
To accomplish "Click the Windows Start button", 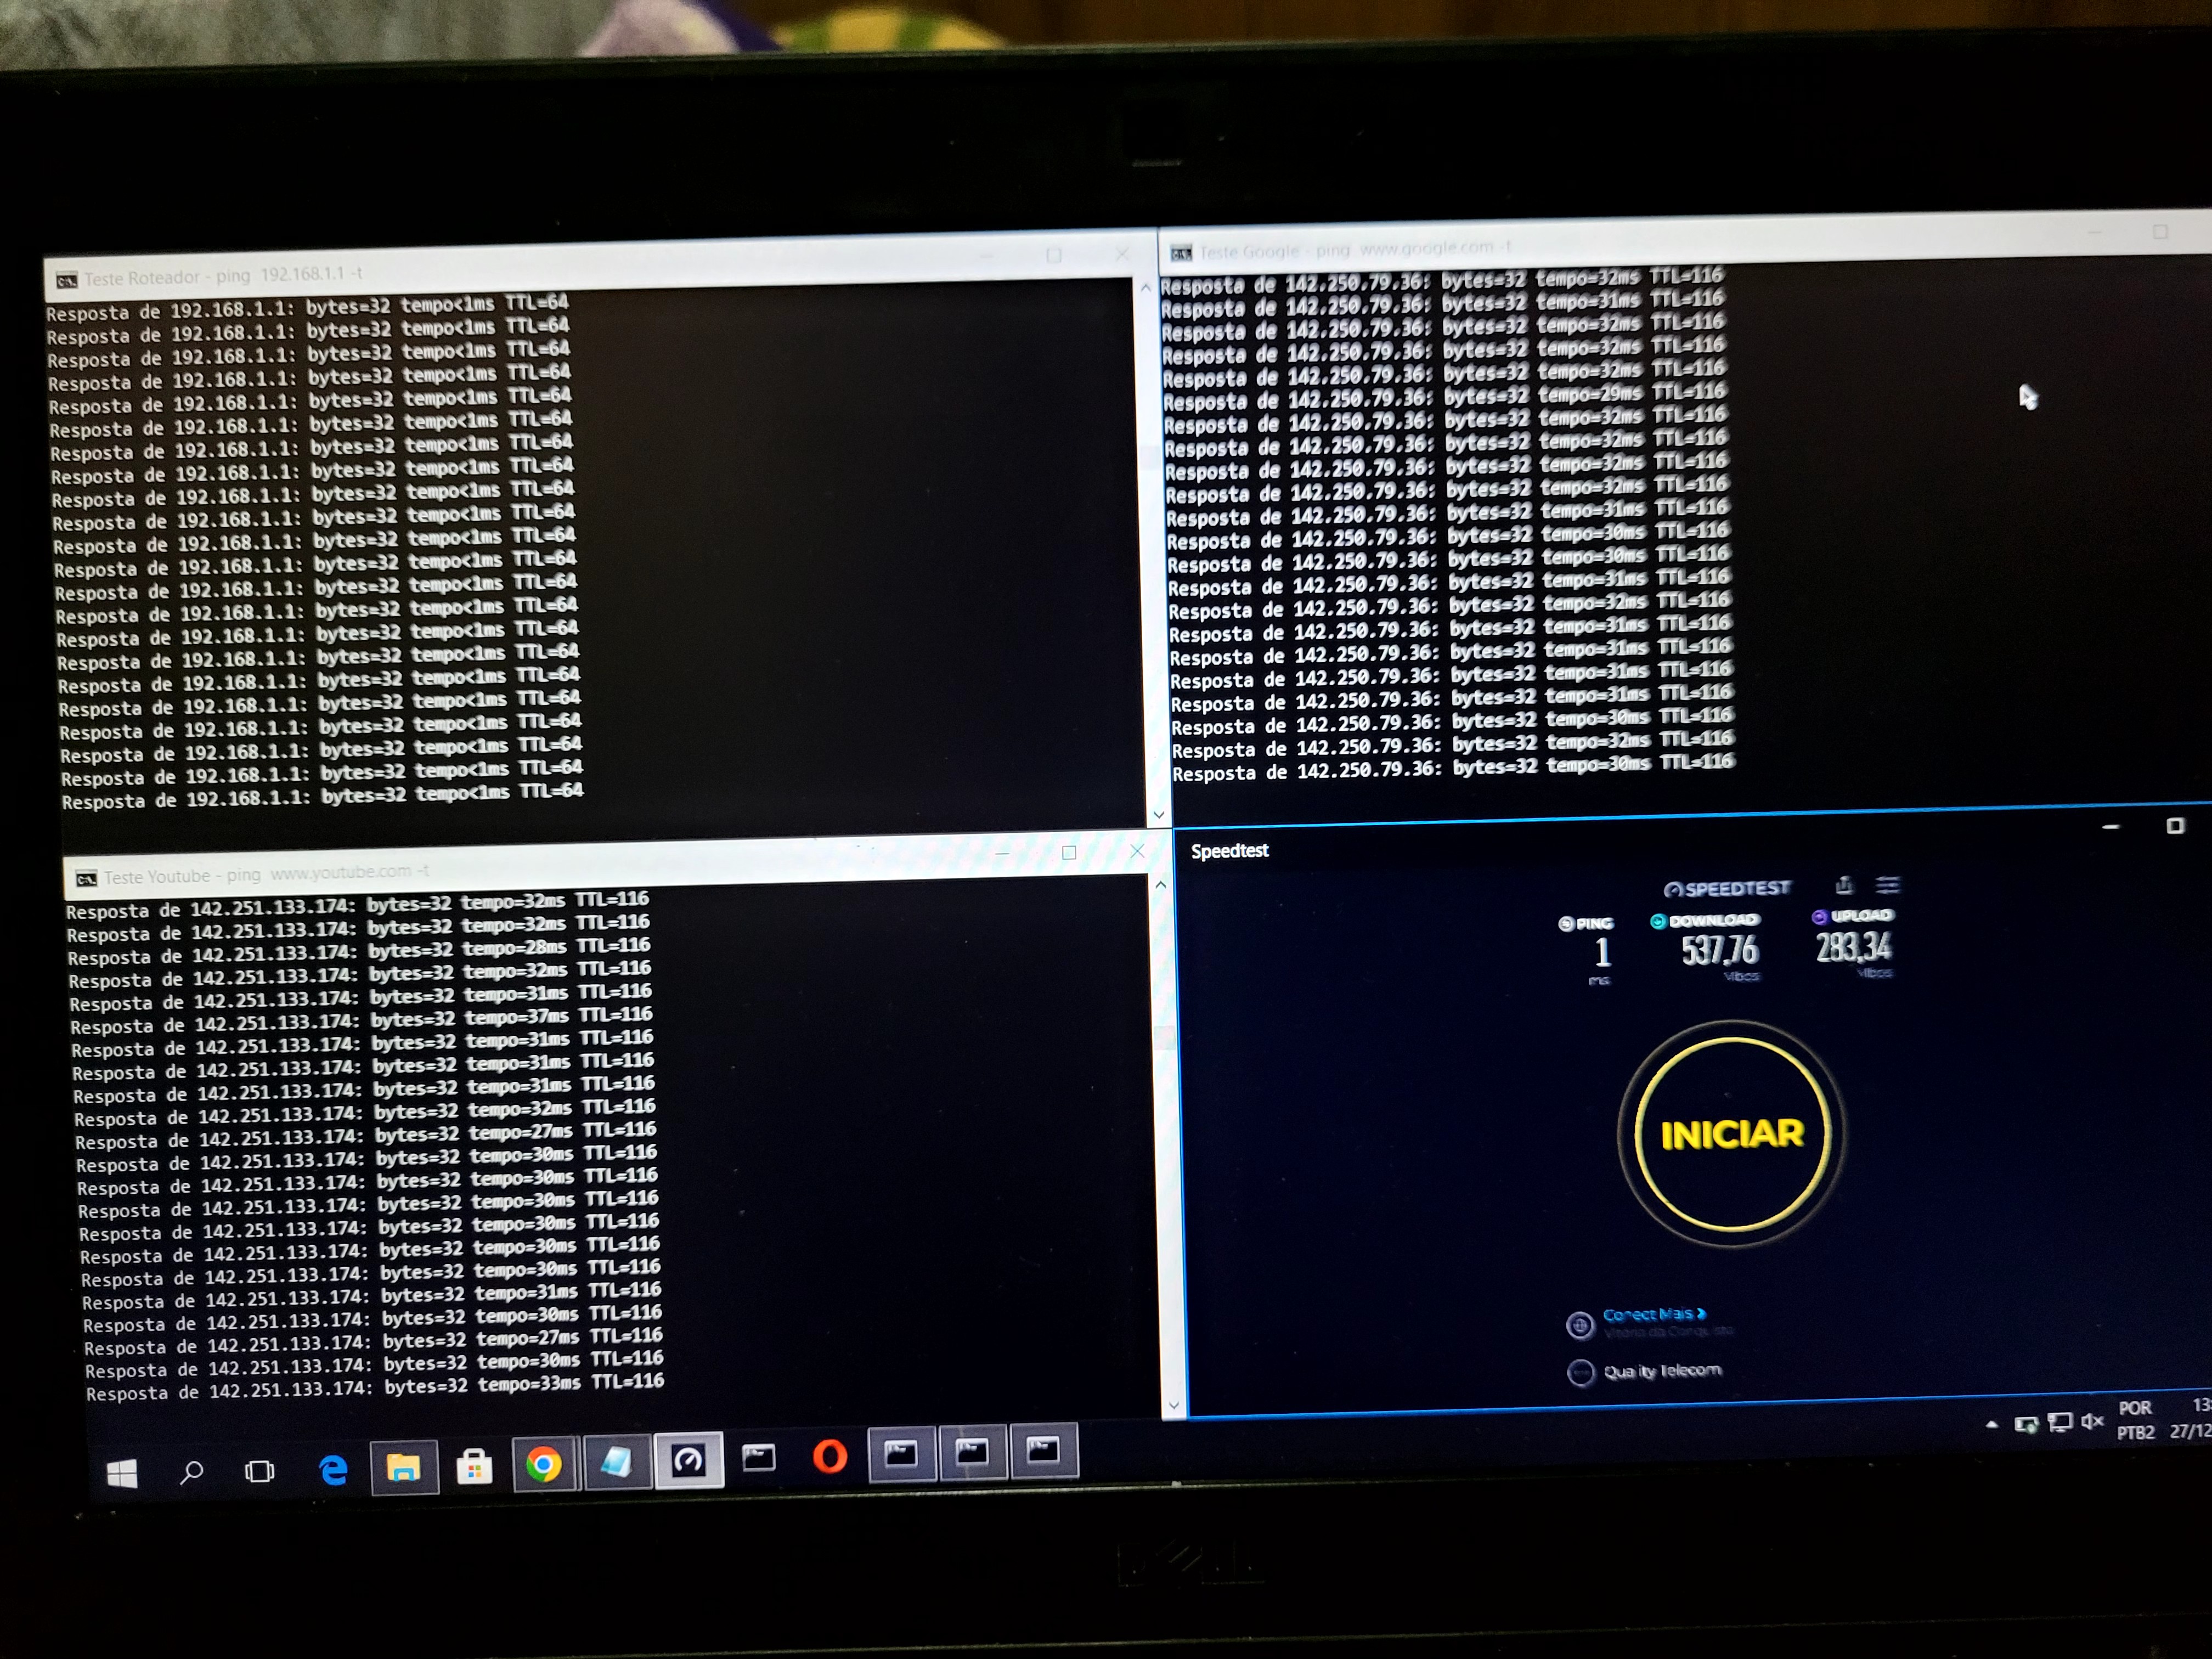I will click(122, 1473).
